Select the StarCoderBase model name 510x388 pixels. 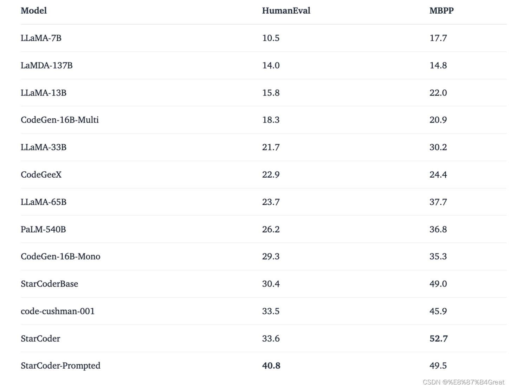50,284
